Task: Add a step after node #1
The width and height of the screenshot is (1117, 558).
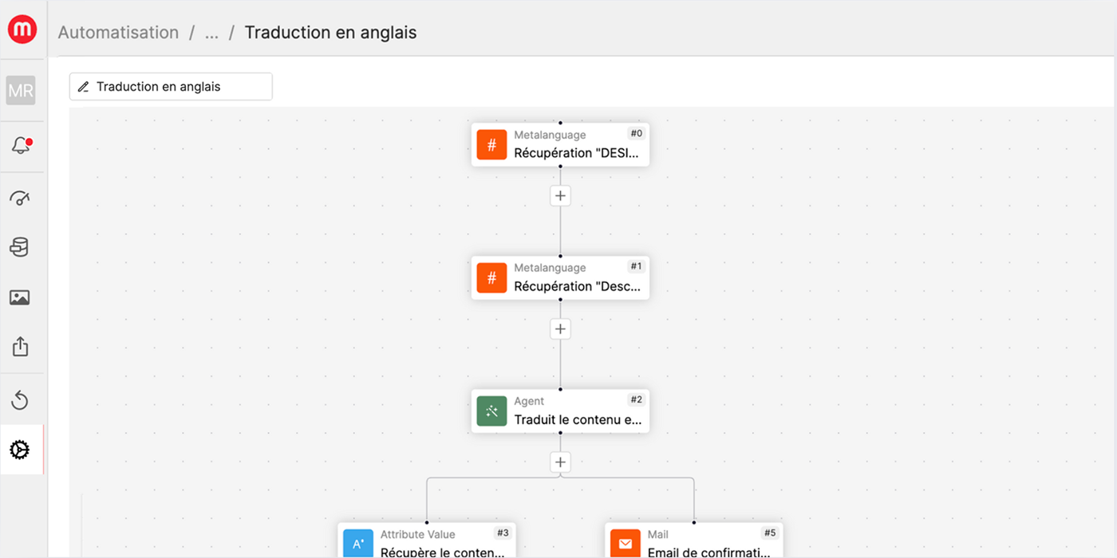Action: tap(560, 328)
